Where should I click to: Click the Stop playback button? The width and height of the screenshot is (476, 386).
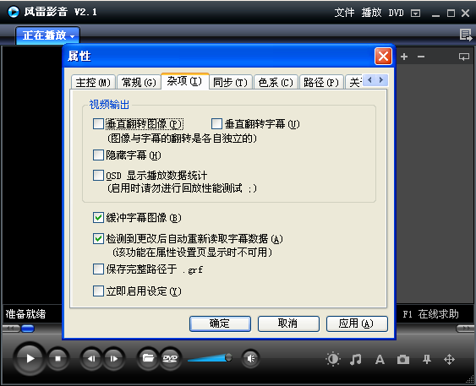pos(57,359)
